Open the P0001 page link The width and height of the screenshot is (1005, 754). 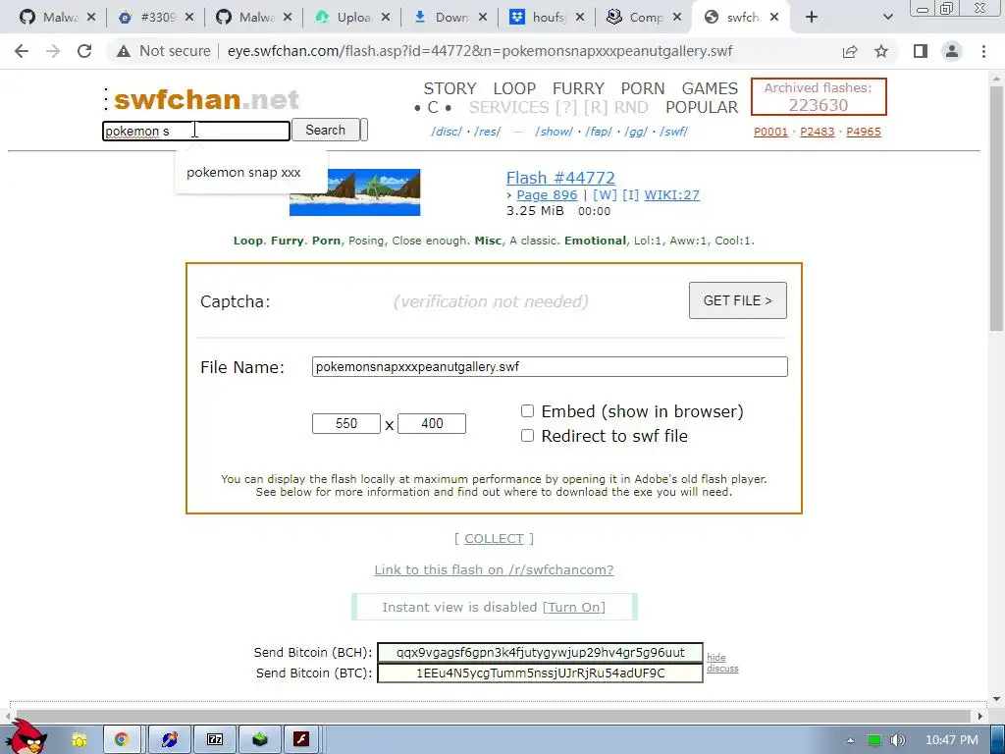click(x=770, y=132)
